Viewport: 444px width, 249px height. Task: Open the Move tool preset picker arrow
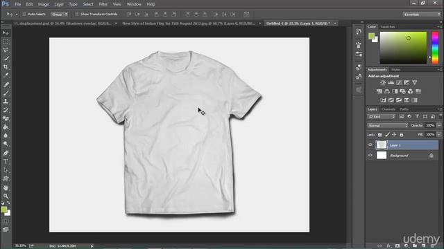(x=17, y=14)
